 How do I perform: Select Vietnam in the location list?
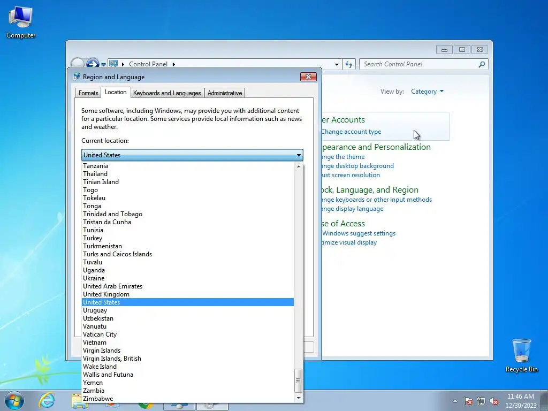point(188,342)
